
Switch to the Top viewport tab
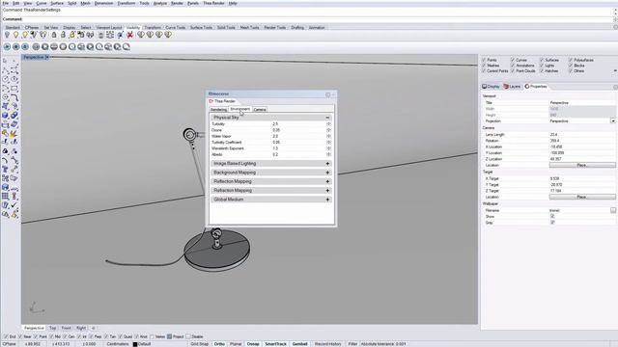52,328
